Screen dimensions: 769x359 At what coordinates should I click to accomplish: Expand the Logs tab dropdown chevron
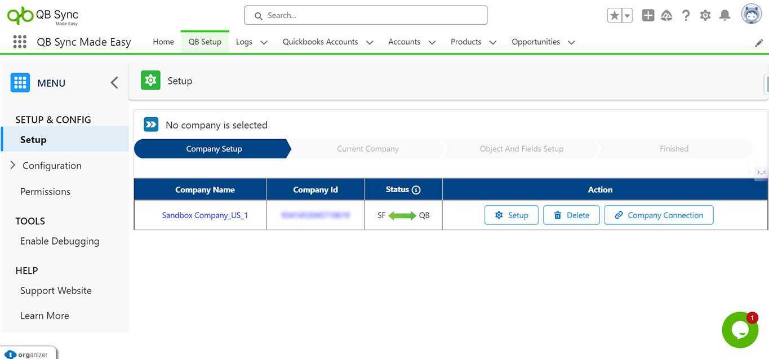(x=264, y=42)
